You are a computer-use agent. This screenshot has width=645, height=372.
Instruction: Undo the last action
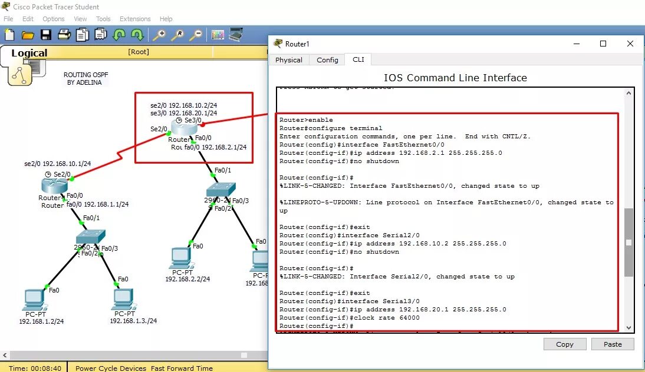click(x=119, y=35)
